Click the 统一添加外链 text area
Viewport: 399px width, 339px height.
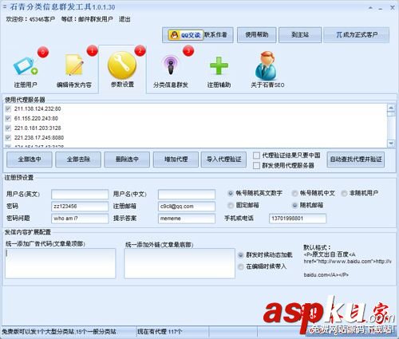coord(180,263)
